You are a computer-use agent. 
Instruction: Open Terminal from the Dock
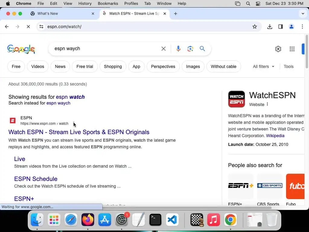click(155, 220)
